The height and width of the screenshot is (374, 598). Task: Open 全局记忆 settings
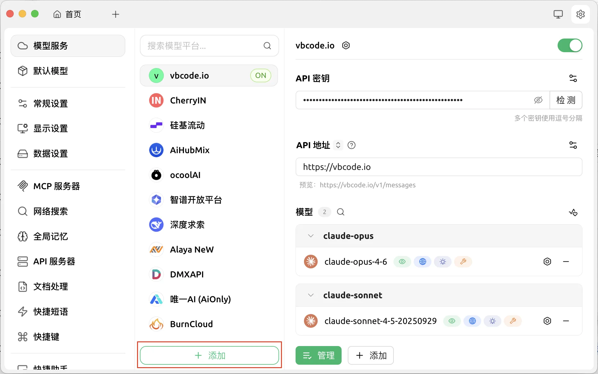pos(68,236)
